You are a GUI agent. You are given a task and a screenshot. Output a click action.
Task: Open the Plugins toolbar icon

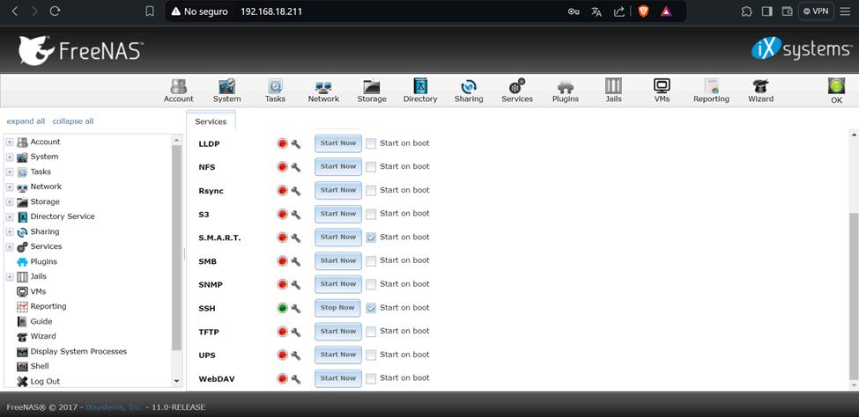pos(566,91)
